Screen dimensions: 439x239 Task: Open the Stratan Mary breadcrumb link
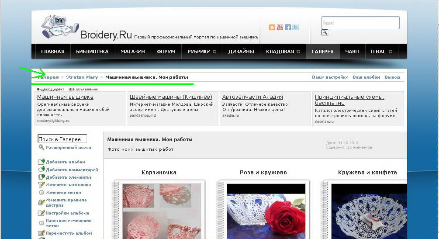pos(82,77)
